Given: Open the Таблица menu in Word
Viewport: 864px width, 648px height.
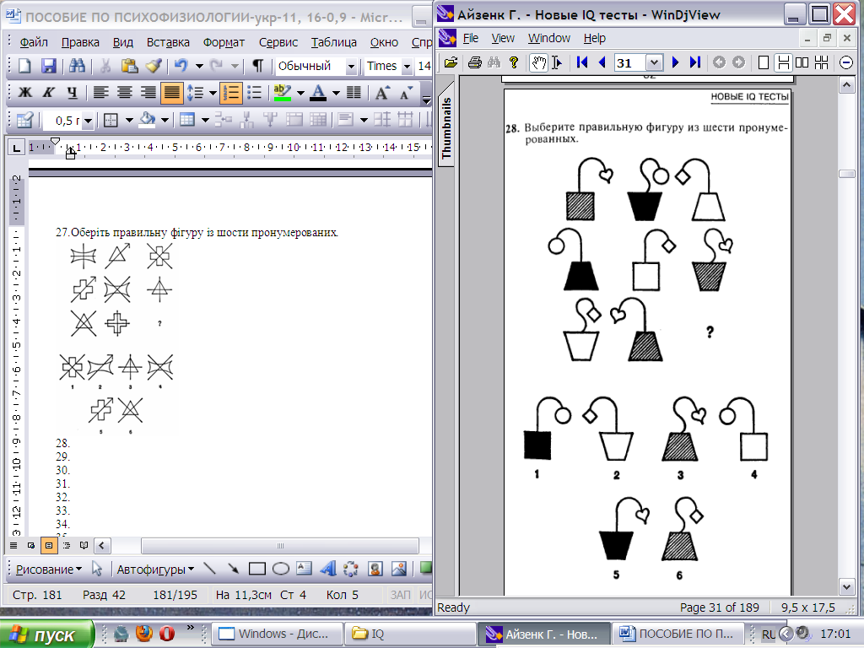Looking at the screenshot, I should [333, 42].
